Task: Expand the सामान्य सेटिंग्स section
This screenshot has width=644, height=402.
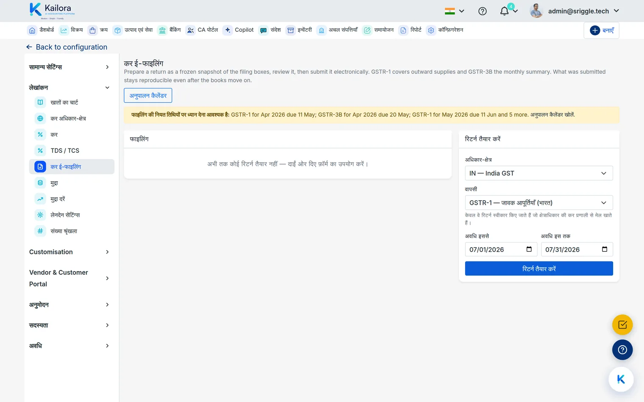Action: pyautogui.click(x=69, y=67)
